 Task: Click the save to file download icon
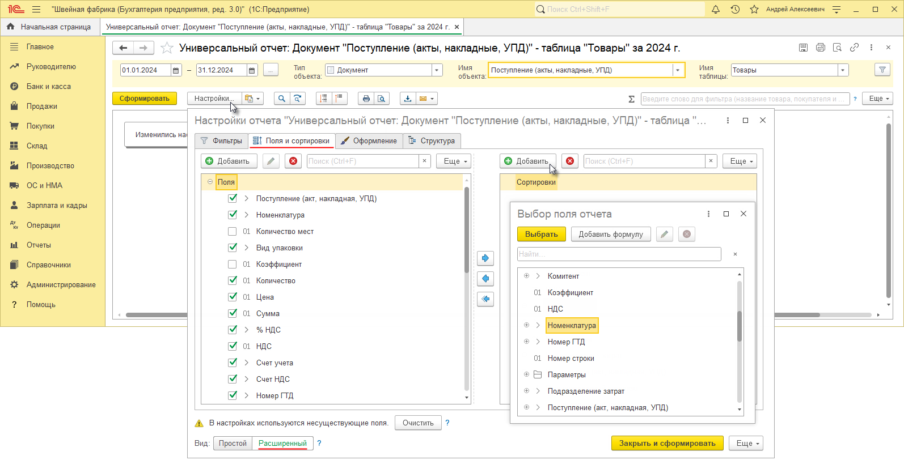click(x=407, y=99)
